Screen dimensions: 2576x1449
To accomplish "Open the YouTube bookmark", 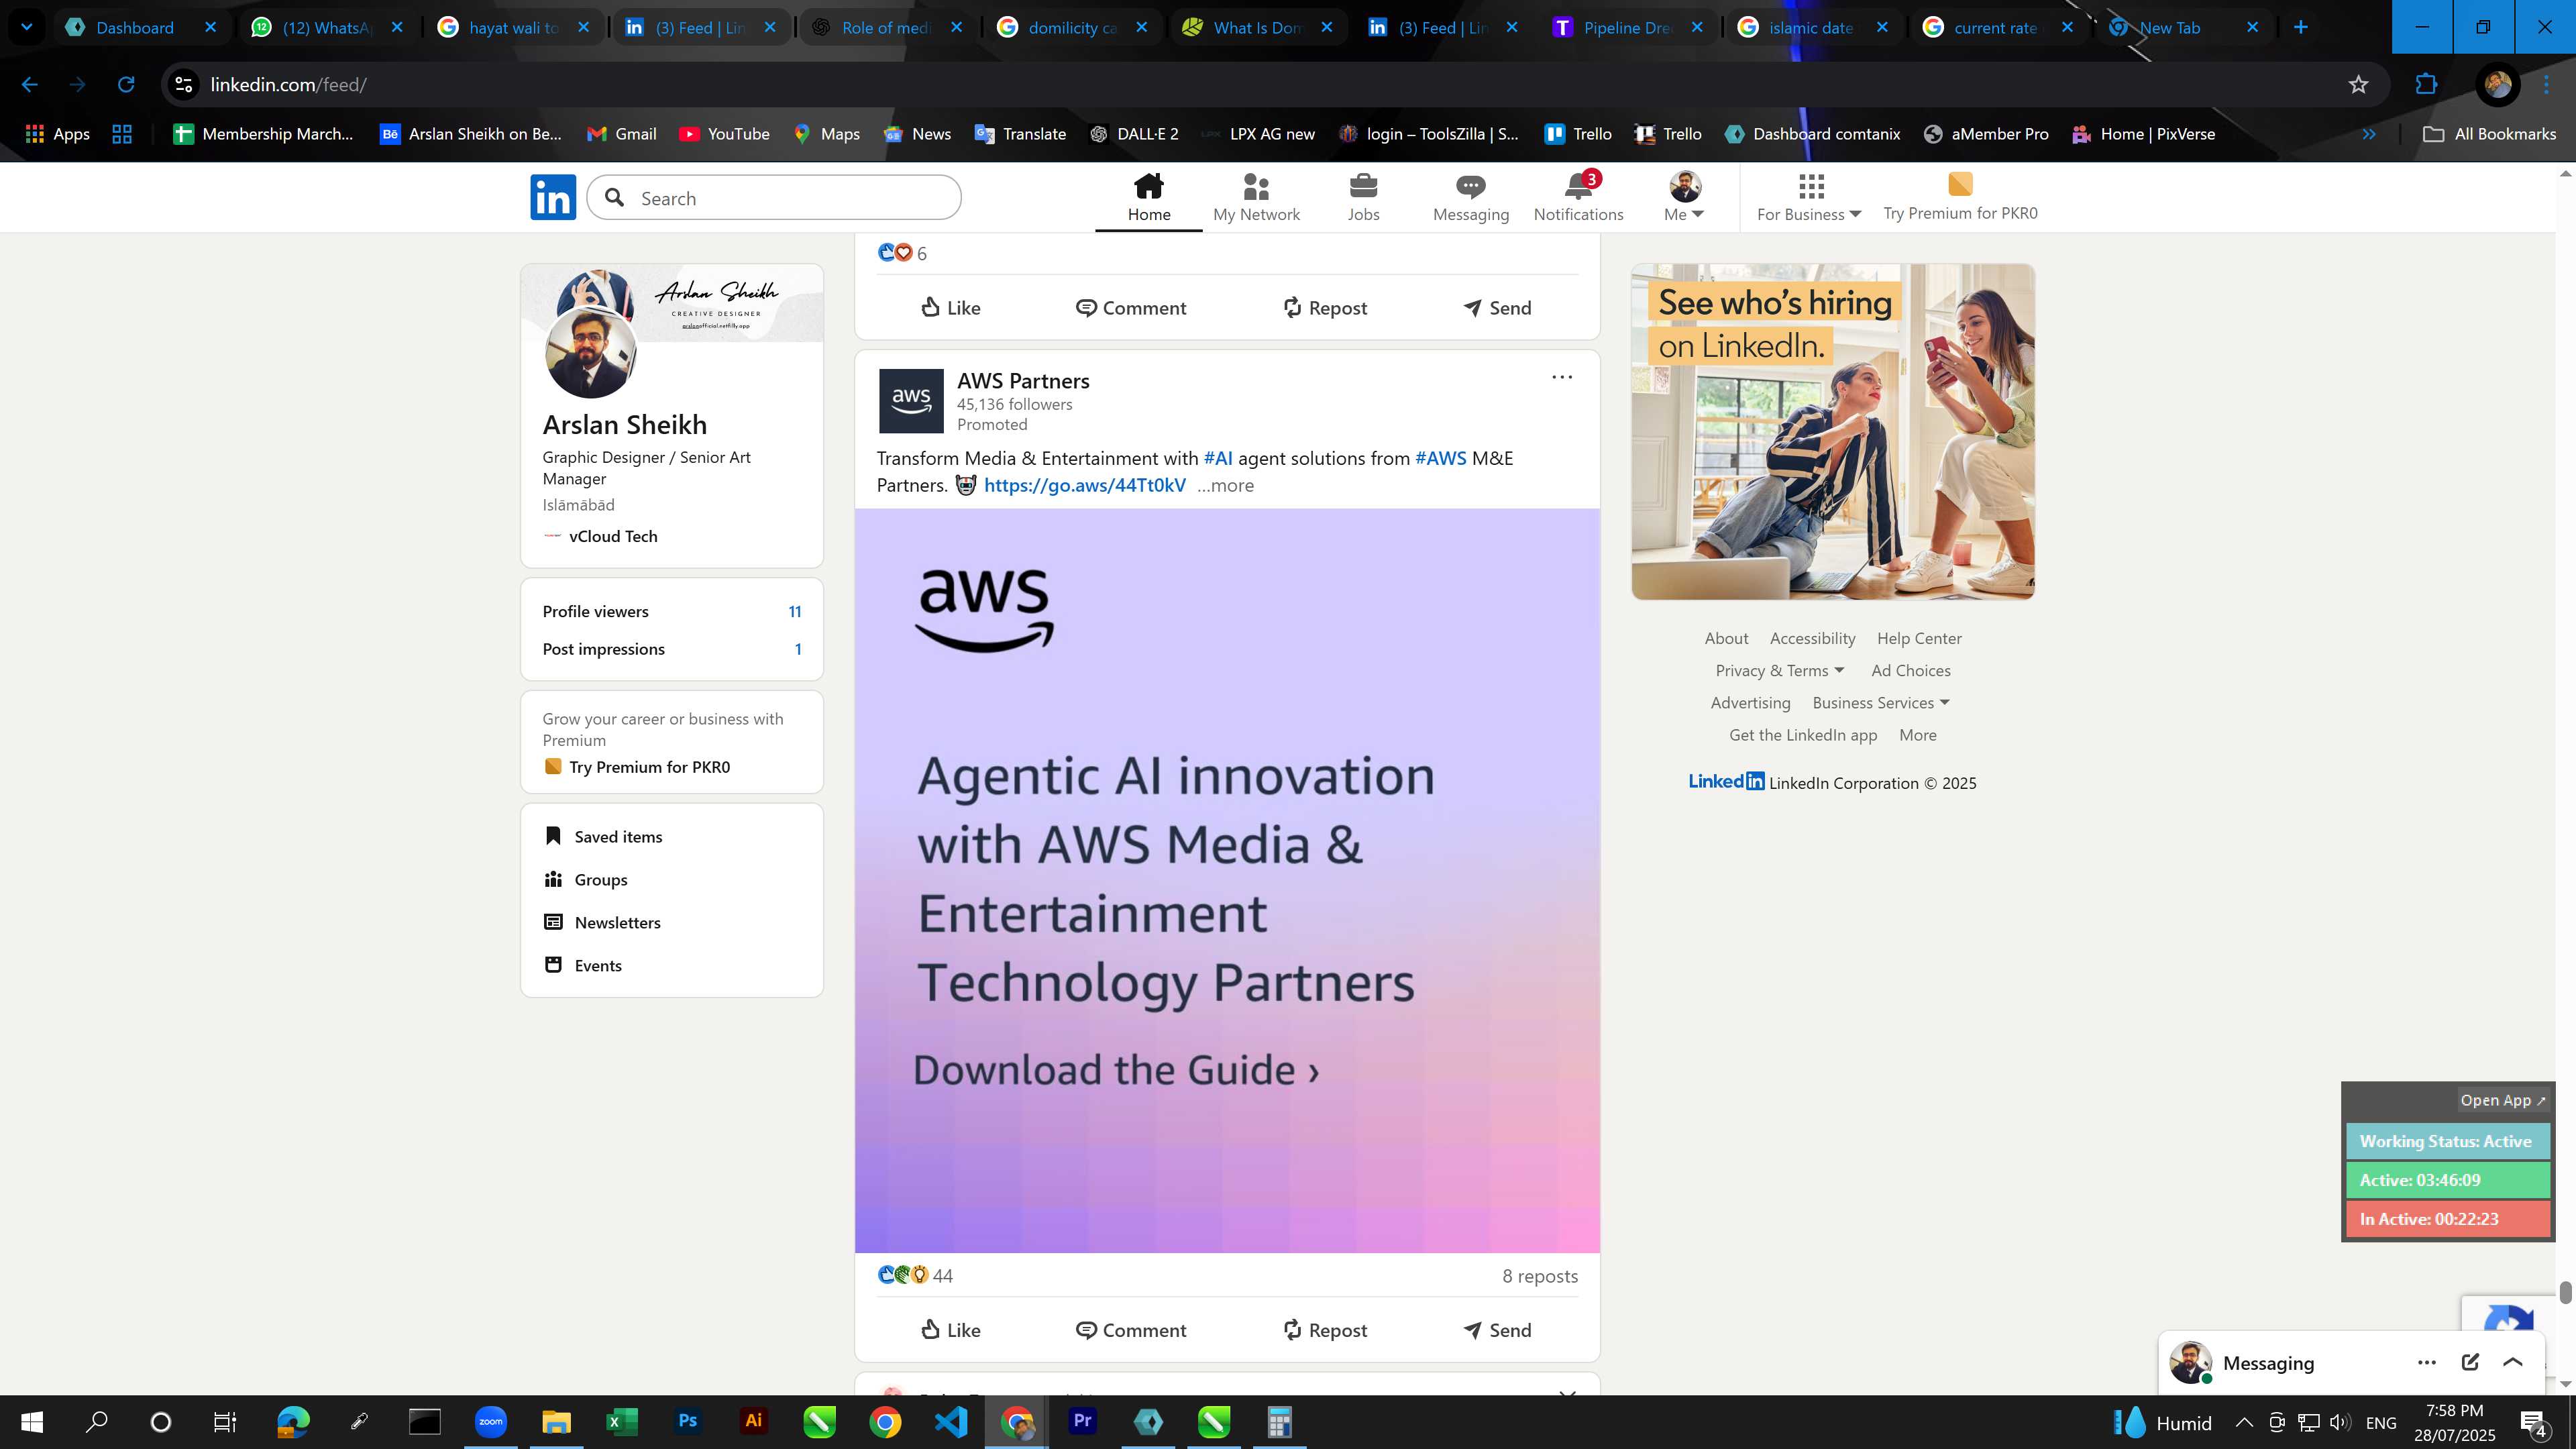I will (725, 134).
